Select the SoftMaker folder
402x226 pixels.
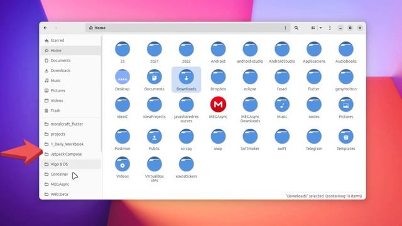point(250,139)
